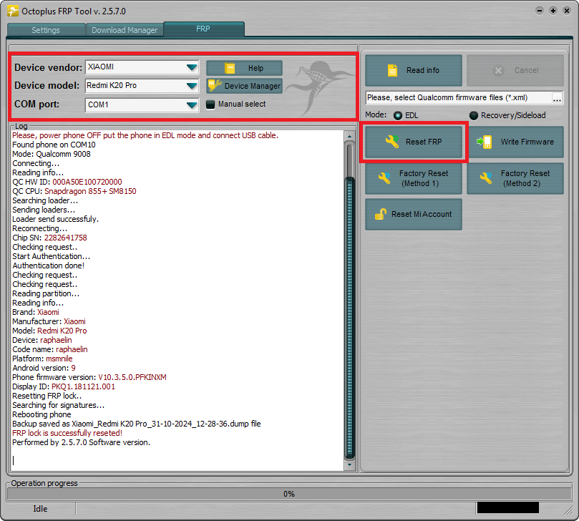Click the Factory Reset (Method 2) label
579x521 pixels.
coord(525,178)
